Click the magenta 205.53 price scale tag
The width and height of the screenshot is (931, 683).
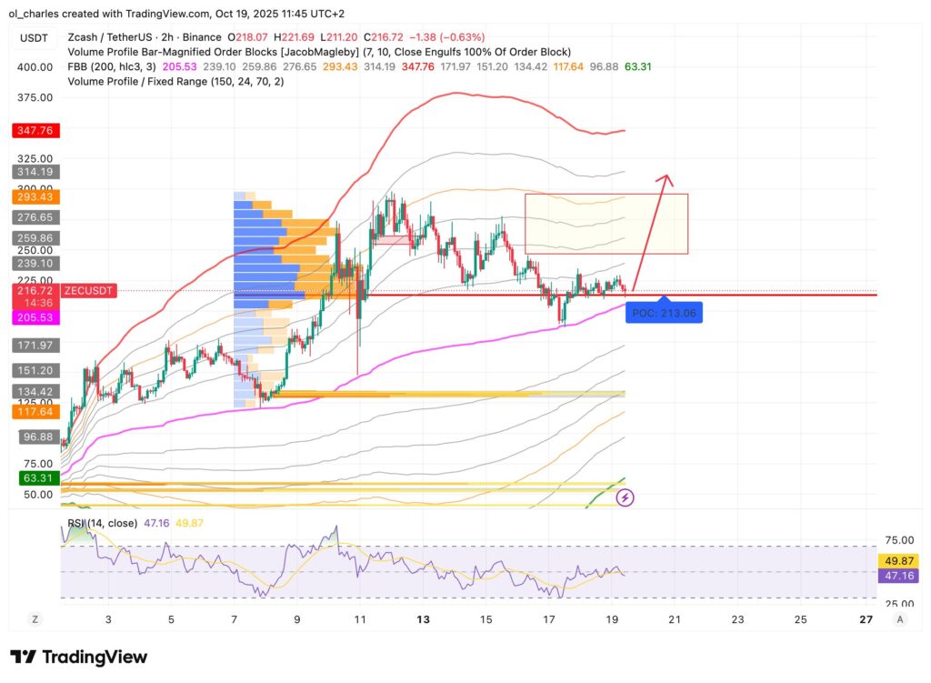pyautogui.click(x=35, y=316)
